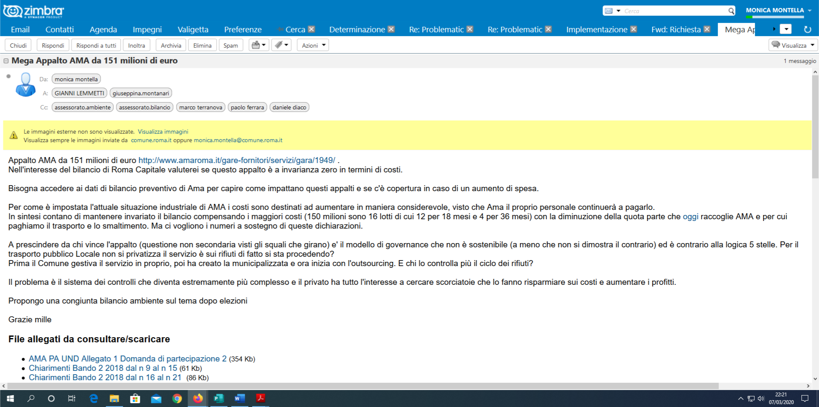Click the Cortana circle on the taskbar
Image resolution: width=819 pixels, height=407 pixels.
click(x=51, y=398)
